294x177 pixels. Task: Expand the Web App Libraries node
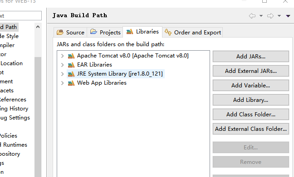click(x=63, y=83)
